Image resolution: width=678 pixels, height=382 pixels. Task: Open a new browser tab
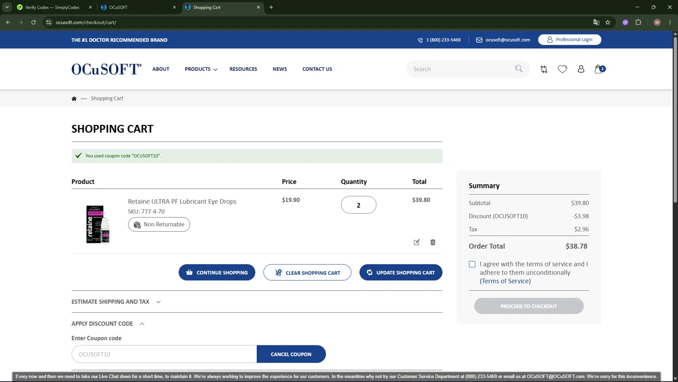(271, 7)
